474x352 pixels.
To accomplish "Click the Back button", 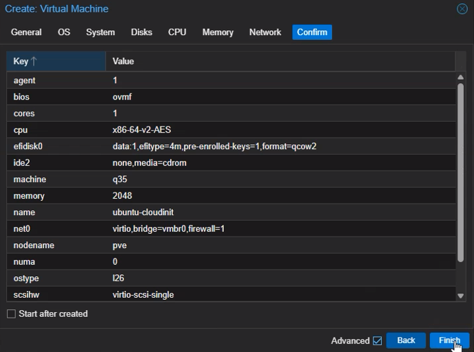I will tap(406, 340).
